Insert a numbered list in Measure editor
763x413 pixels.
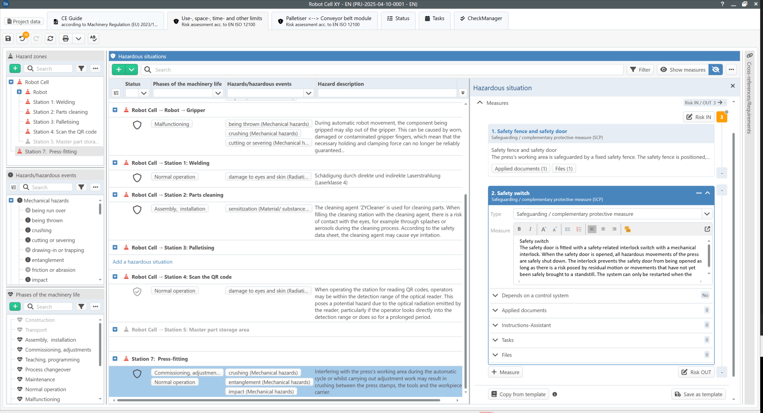579,229
